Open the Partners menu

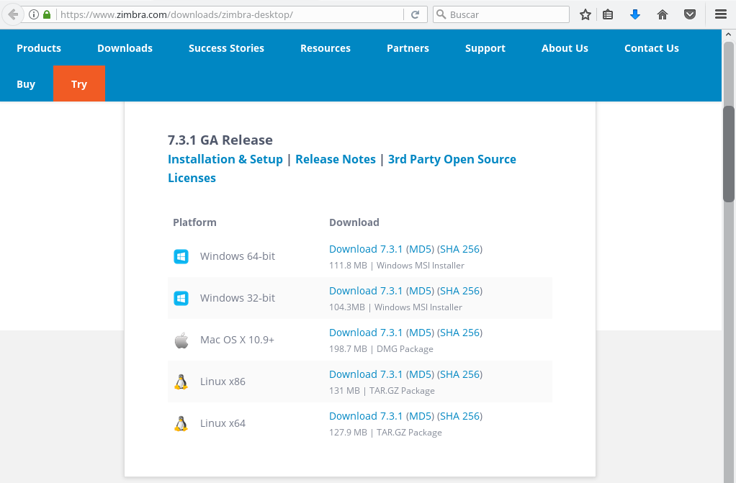pyautogui.click(x=408, y=48)
